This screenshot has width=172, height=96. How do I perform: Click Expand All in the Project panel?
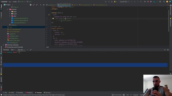tap(34, 5)
